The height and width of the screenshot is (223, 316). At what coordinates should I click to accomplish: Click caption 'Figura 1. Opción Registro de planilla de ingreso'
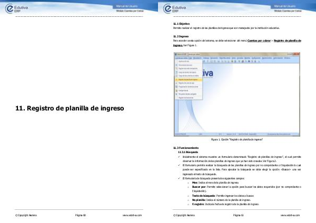(237, 139)
